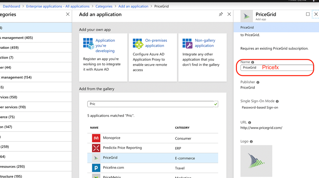Click the Application you're developing icon
The height and width of the screenshot is (178, 319).
tap(88, 43)
